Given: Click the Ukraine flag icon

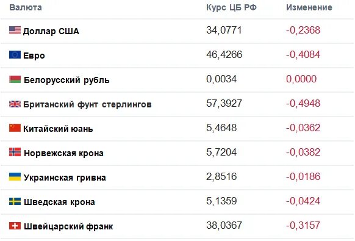Looking at the screenshot, I should pyautogui.click(x=15, y=177).
